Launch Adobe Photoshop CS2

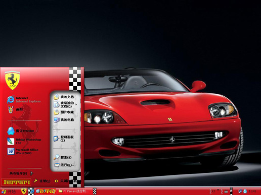[24, 141]
